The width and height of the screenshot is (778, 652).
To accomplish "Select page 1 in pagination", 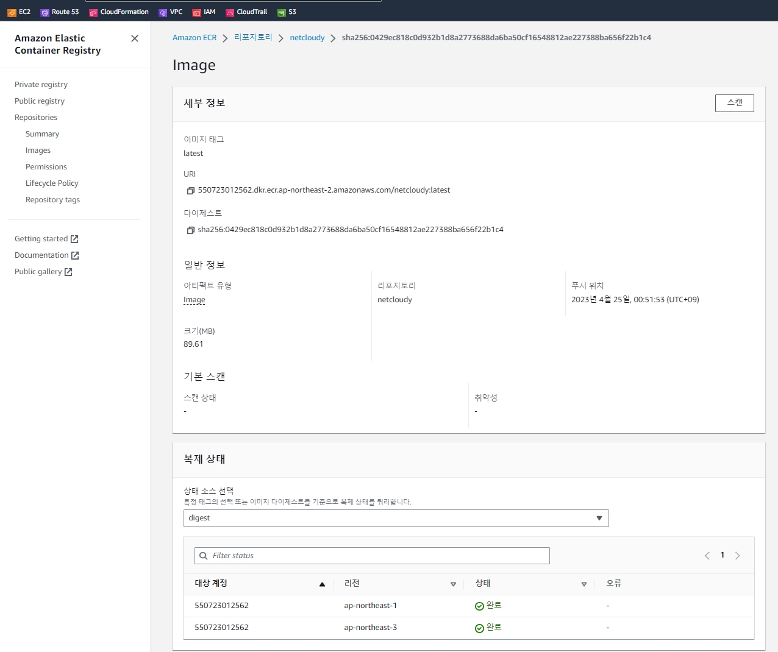I will point(723,555).
